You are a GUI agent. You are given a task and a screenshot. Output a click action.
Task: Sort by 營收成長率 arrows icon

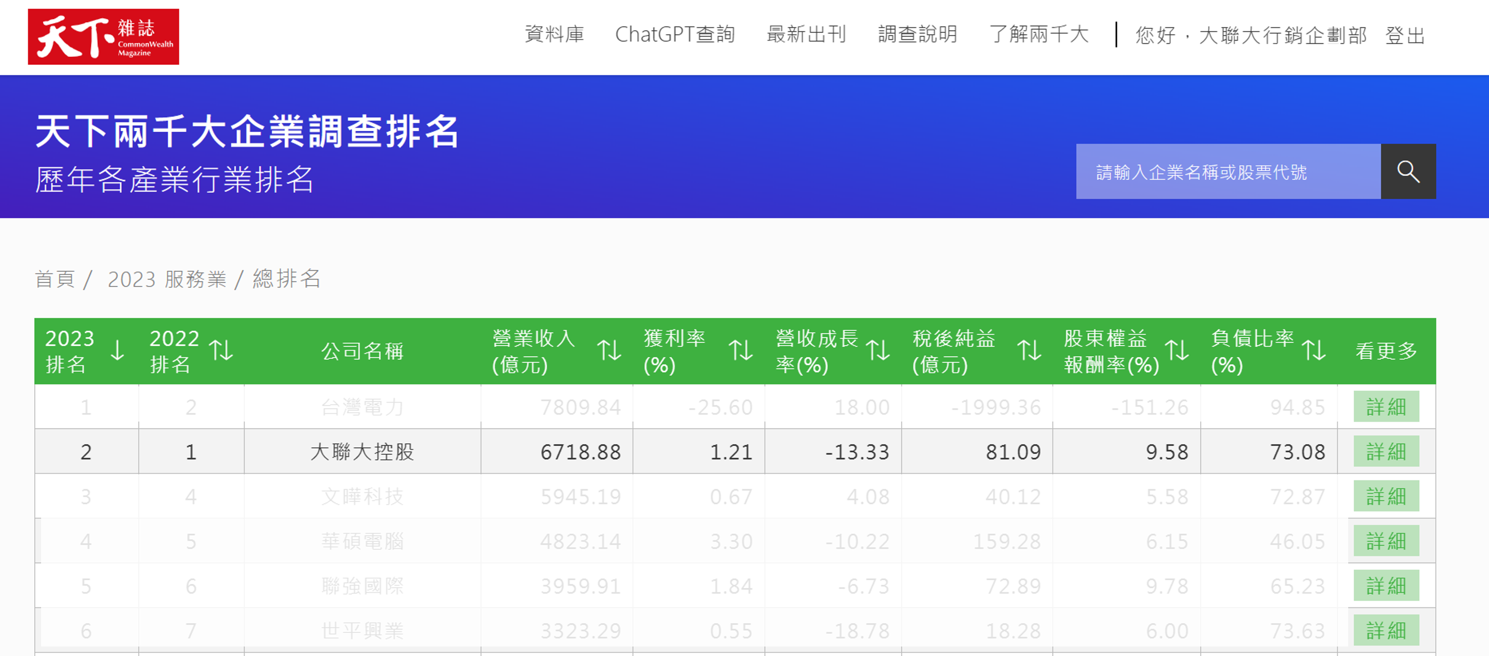878,350
